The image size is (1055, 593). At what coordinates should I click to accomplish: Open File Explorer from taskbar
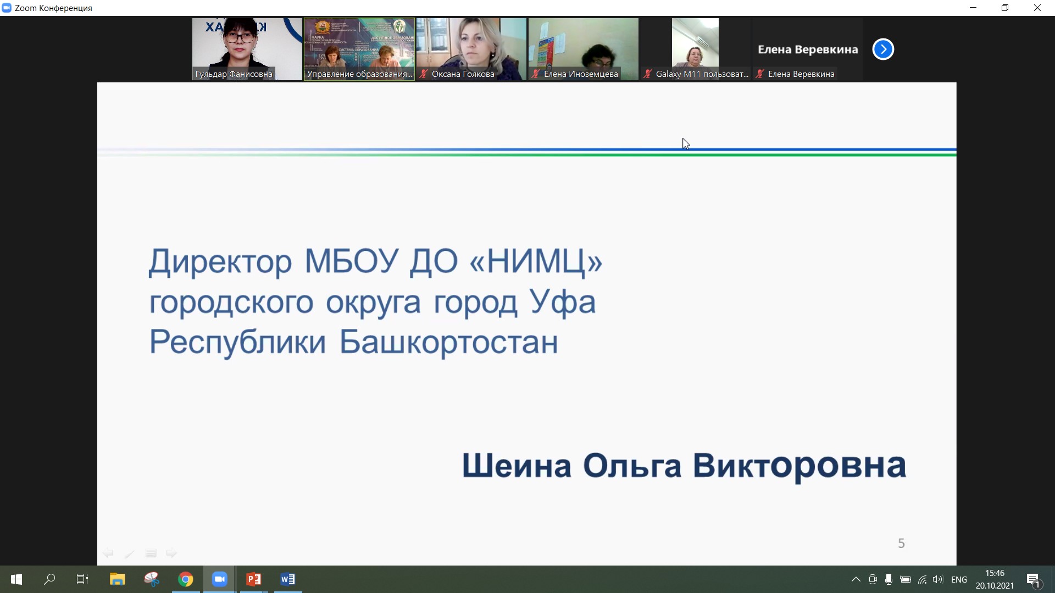point(117,579)
